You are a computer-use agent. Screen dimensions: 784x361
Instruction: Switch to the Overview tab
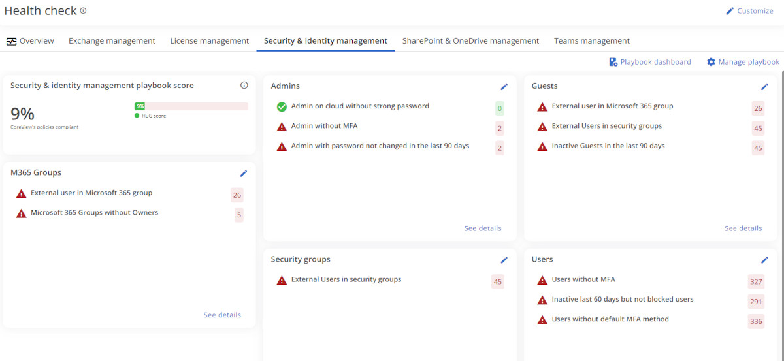coord(30,41)
